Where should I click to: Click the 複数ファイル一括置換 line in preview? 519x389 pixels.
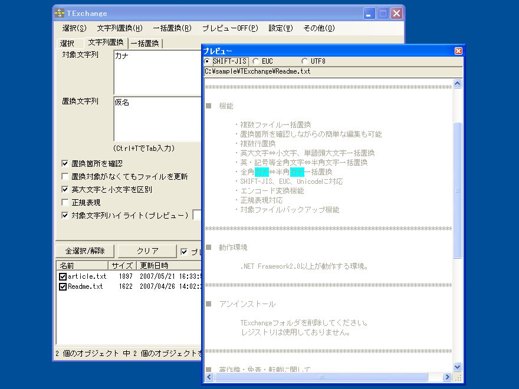click(x=275, y=125)
